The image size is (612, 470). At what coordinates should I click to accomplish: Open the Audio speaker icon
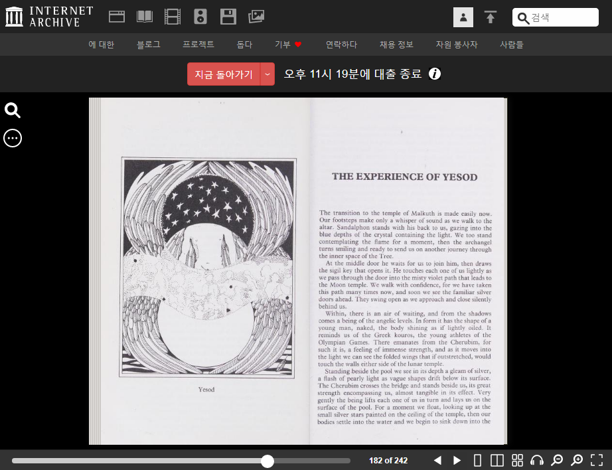coord(200,17)
